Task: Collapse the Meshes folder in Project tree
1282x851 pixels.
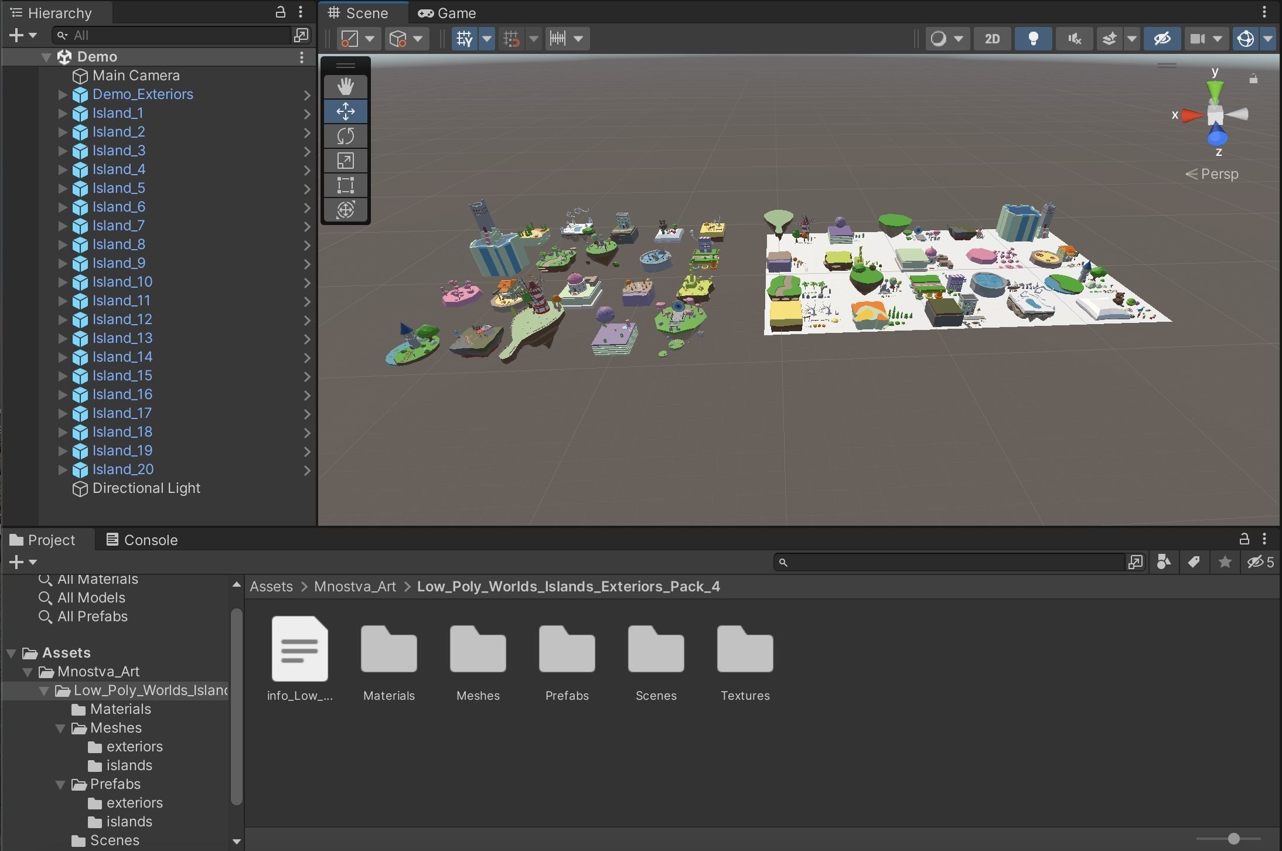Action: coord(60,728)
